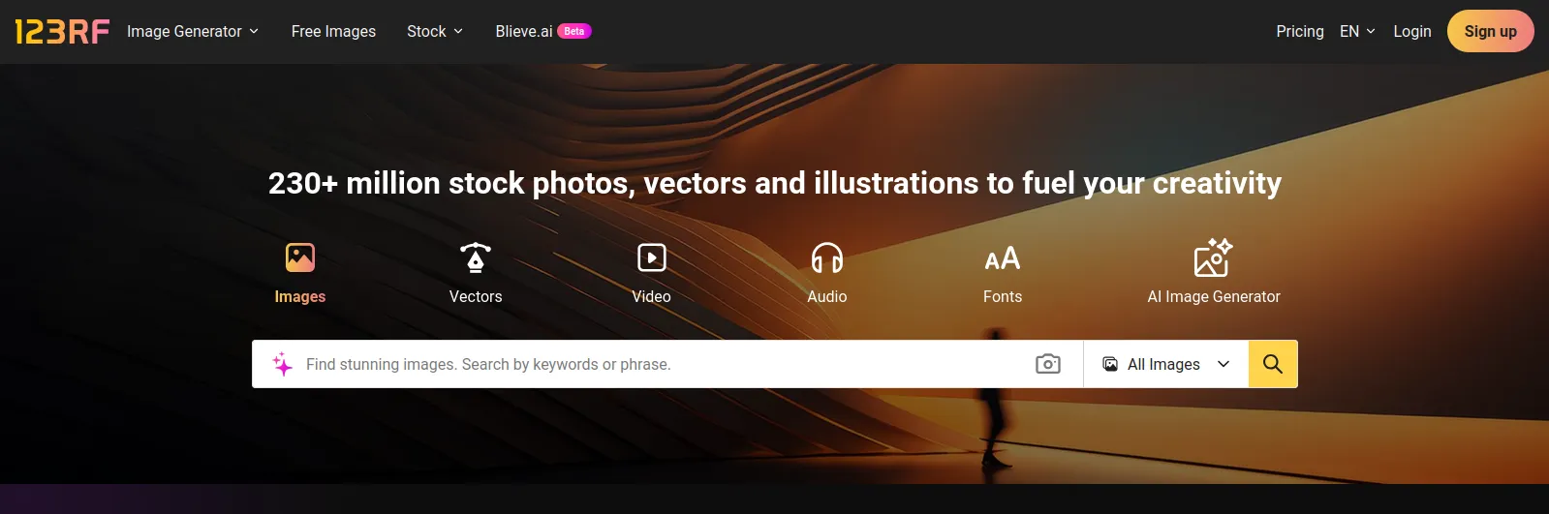Click the yellow magnifier search button
Viewport: 1549px width, 514px height.
pyautogui.click(x=1273, y=364)
